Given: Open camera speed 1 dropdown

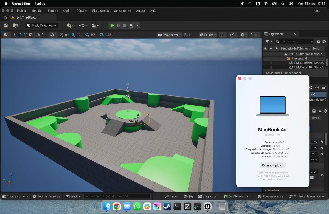Looking at the screenshot, I should pos(188,35).
